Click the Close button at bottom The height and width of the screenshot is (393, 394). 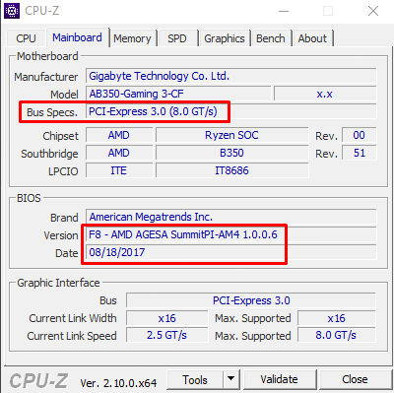[355, 379]
